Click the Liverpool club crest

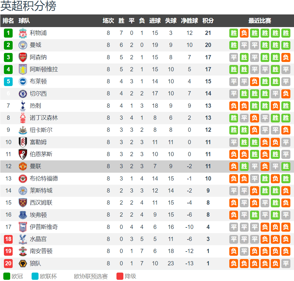[23, 33]
